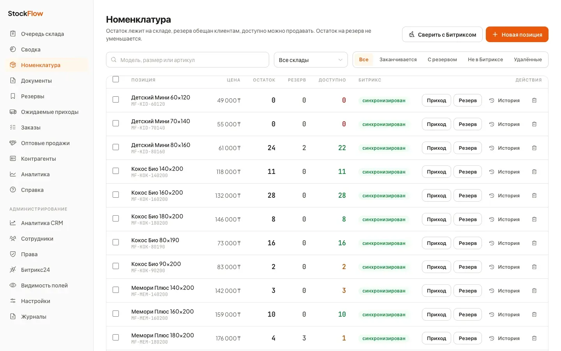Click the Справка question-mark icon
Viewport: 561px width, 351px height.
tap(13, 190)
